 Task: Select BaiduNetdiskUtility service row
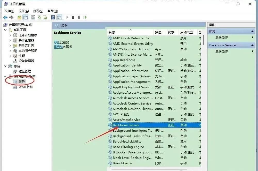pos(154,142)
